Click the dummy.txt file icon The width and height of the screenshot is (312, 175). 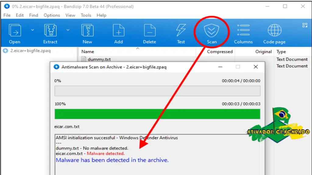(x=84, y=59)
